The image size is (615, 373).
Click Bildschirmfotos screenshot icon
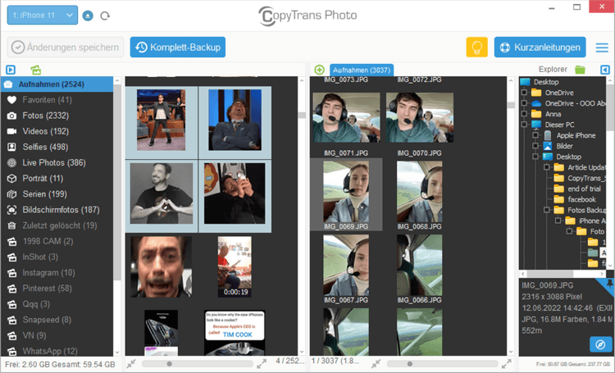[11, 210]
